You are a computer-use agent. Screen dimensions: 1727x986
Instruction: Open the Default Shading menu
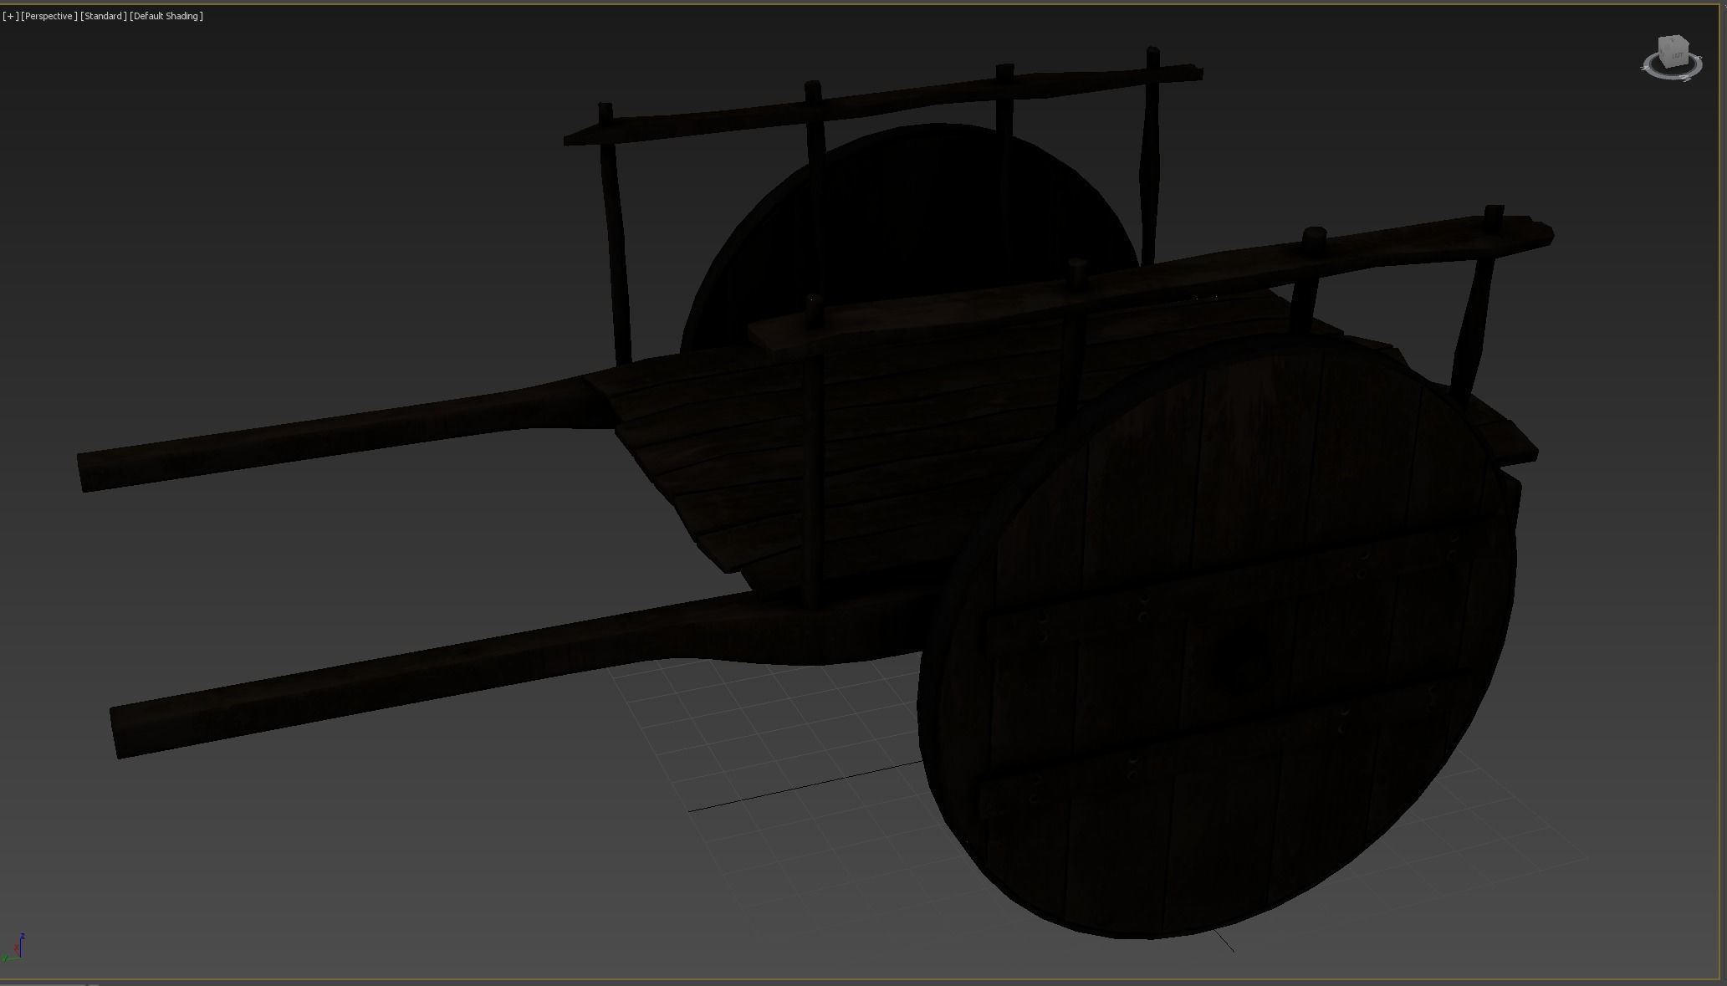(x=166, y=16)
